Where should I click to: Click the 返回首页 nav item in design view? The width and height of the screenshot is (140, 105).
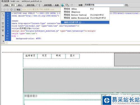(x=30, y=56)
